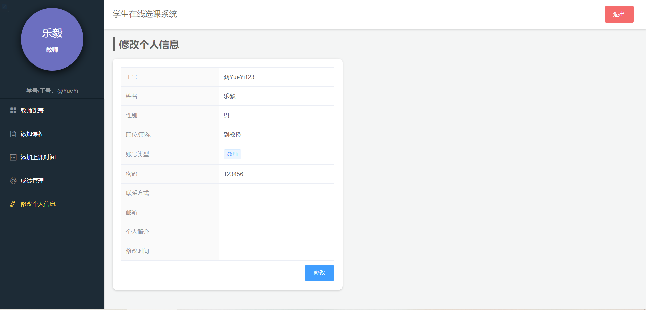646x310 pixels.
Task: Click the 教师 account type tag
Action: [232, 154]
